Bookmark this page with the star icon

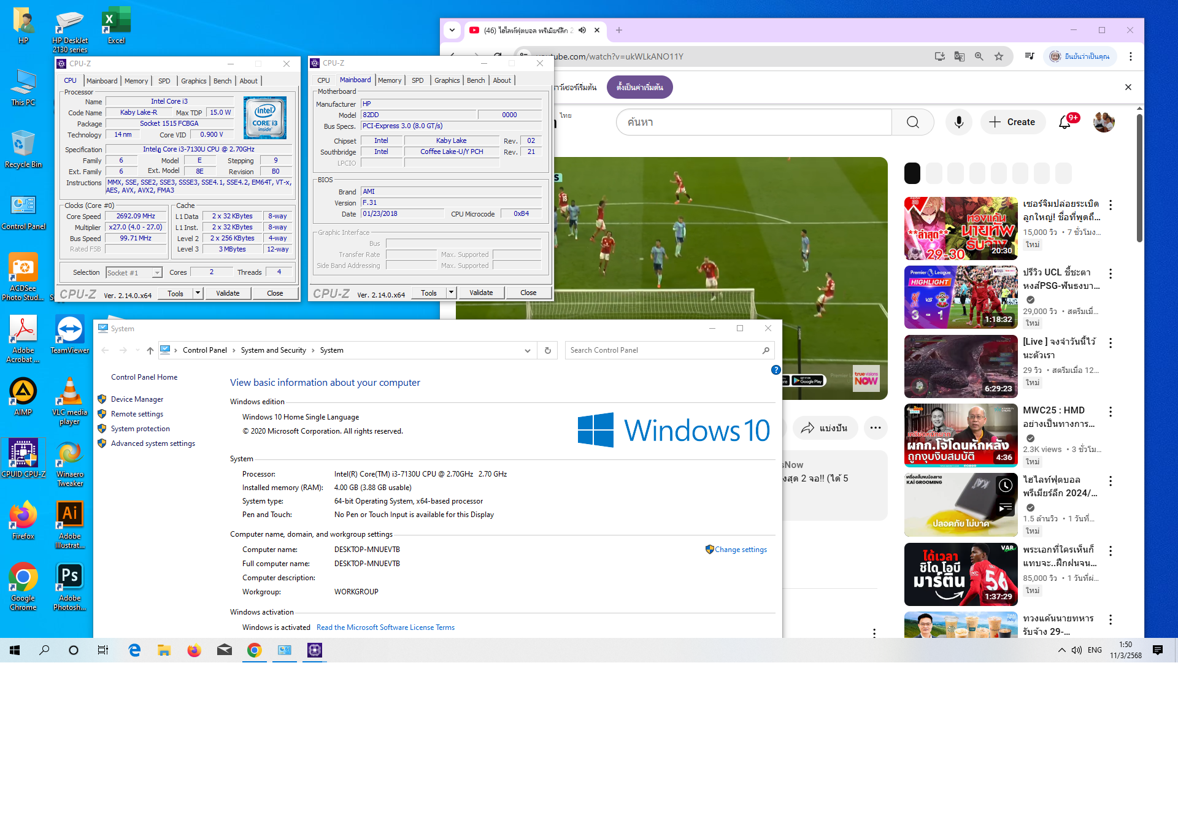[x=999, y=56]
